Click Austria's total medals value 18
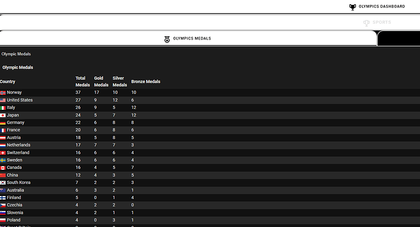The height and width of the screenshot is (227, 420). coord(78,138)
